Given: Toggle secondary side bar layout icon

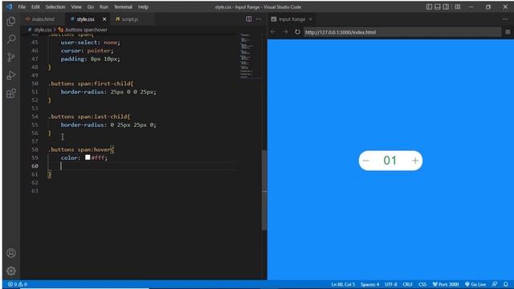Looking at the screenshot, I should [x=446, y=6].
